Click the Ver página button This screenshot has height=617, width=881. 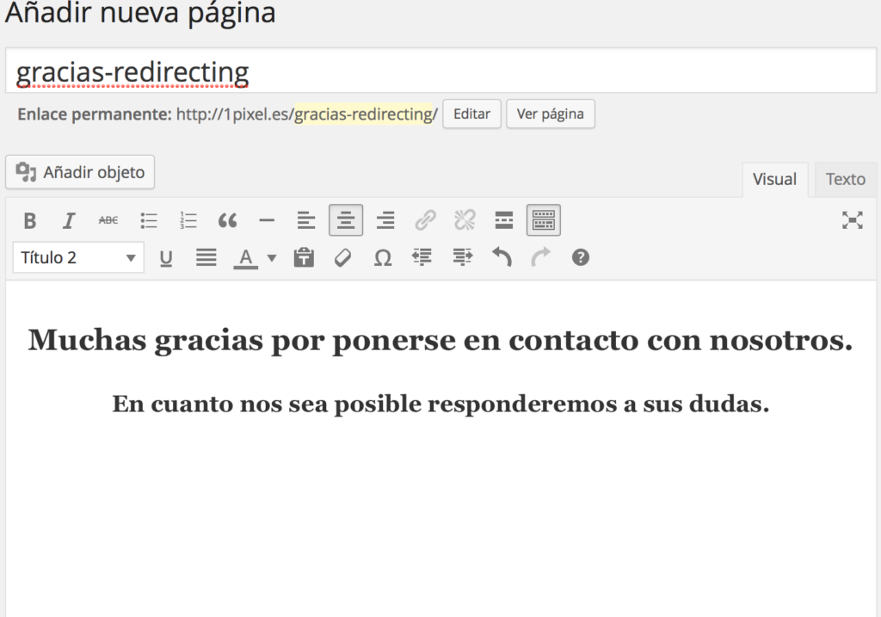[x=550, y=114]
